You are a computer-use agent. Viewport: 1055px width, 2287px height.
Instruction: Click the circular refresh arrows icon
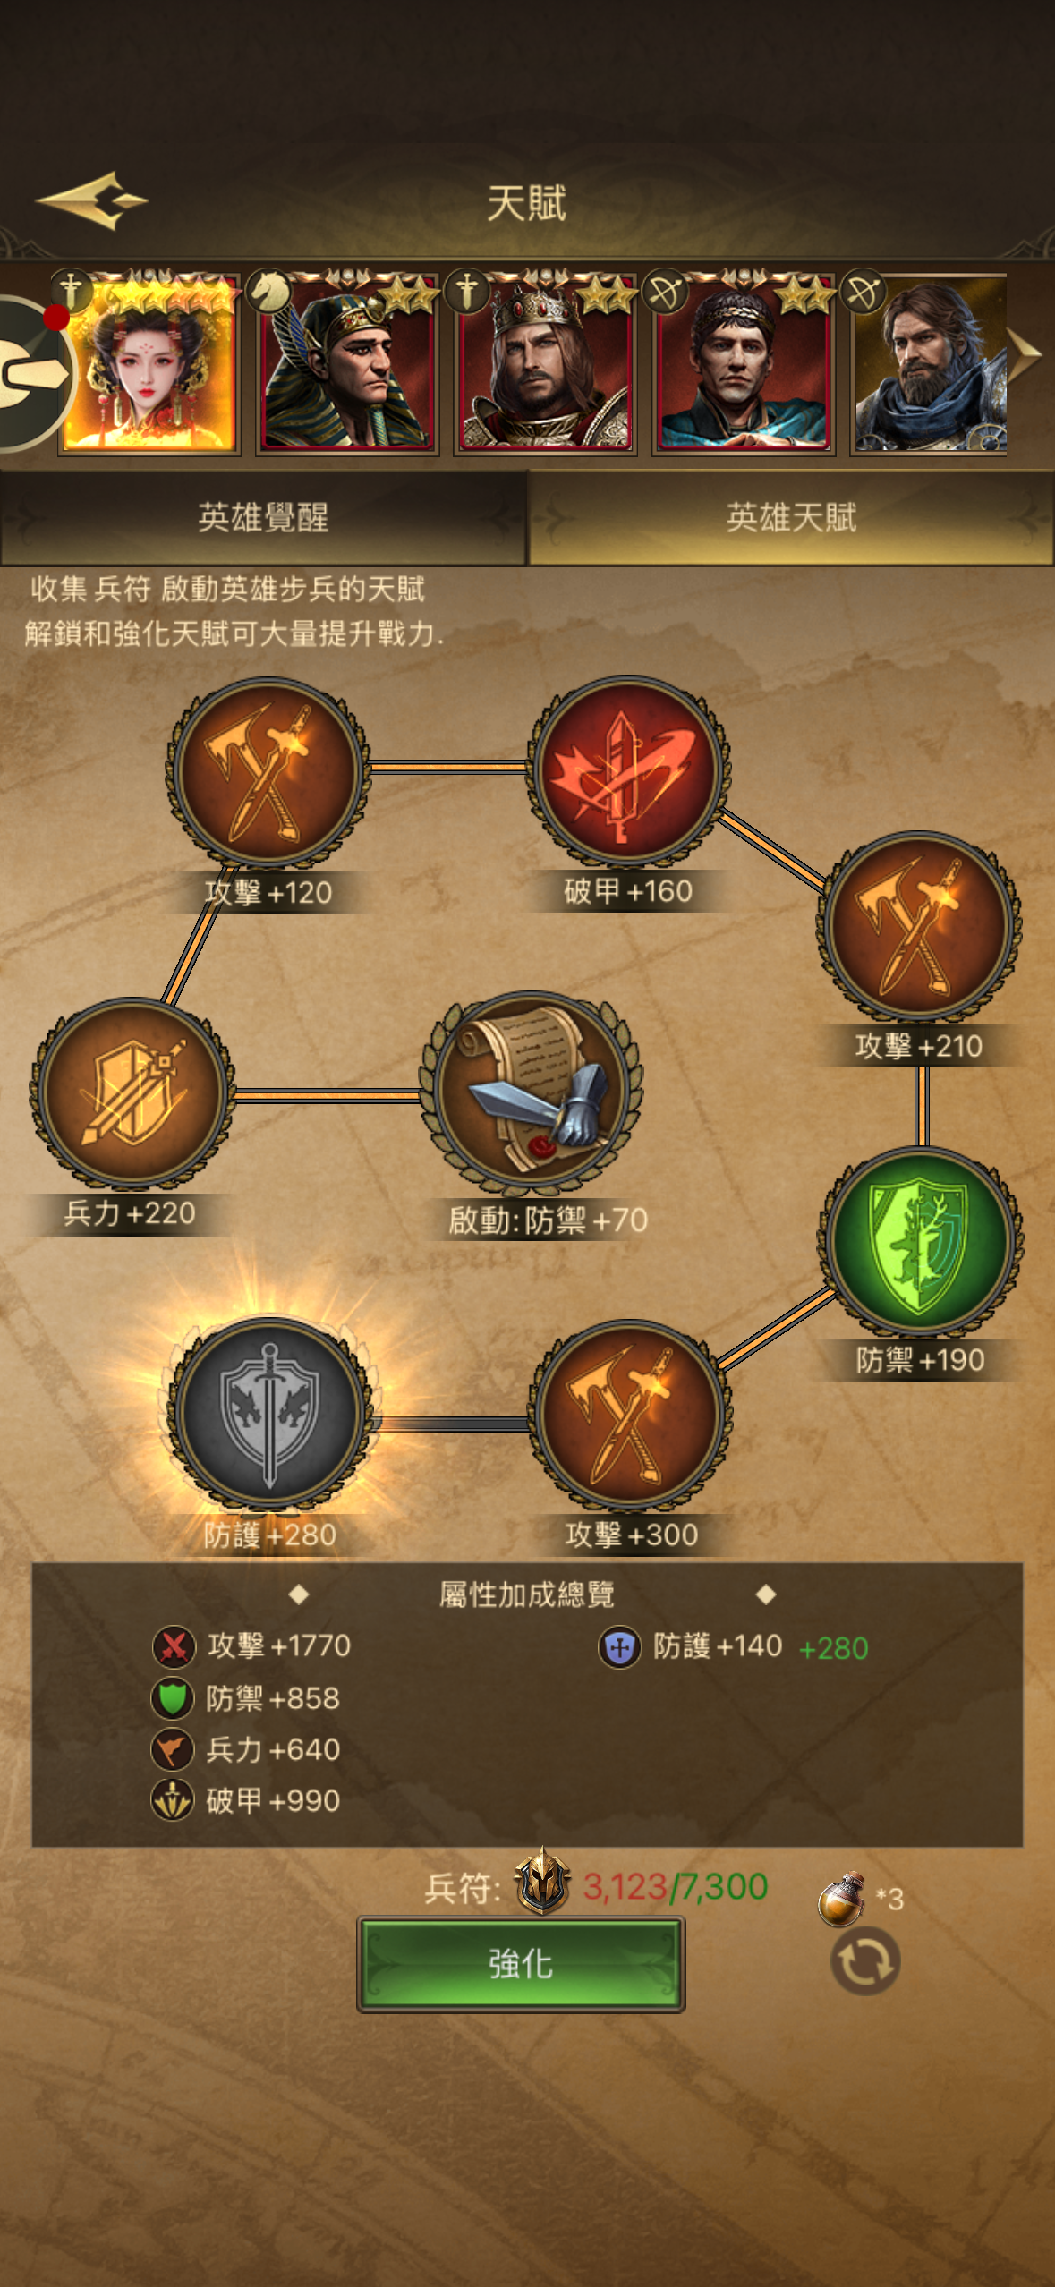[865, 1961]
